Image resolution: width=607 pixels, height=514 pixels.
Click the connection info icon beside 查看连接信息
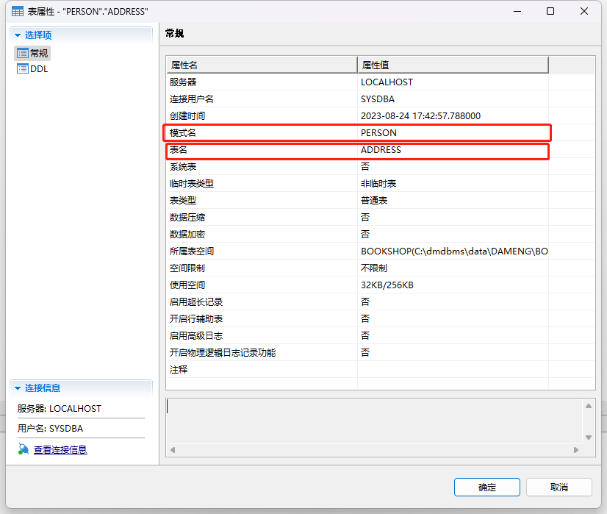(24, 449)
